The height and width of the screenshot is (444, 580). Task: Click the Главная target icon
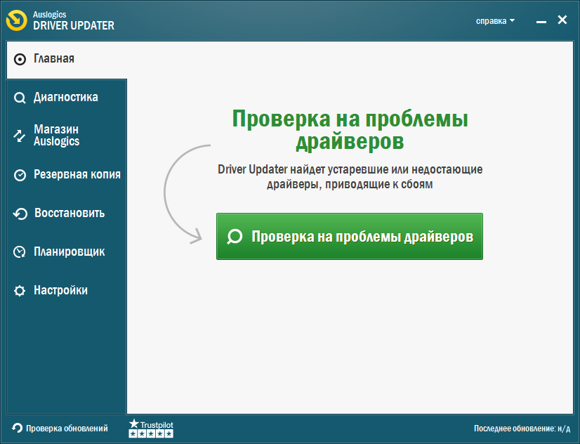pos(20,59)
